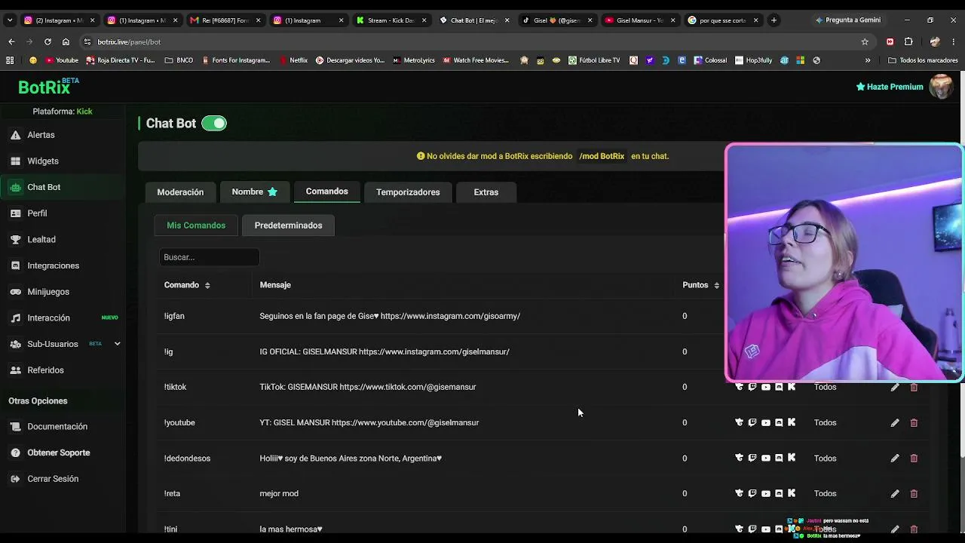Switch to the Extras tab
Screen dimensions: 965x543
(x=486, y=192)
